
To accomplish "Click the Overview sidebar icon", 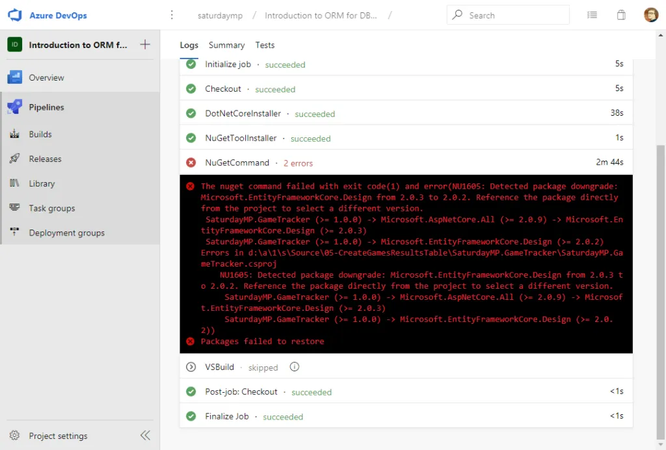I will (x=14, y=77).
